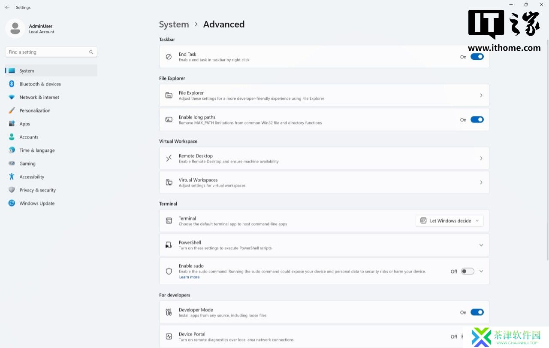Click the End Task prohibited-circle icon

169,57
